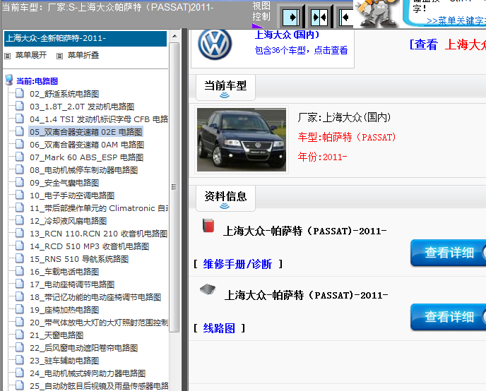Click 包含36个车型，点击查看 link

[301, 50]
